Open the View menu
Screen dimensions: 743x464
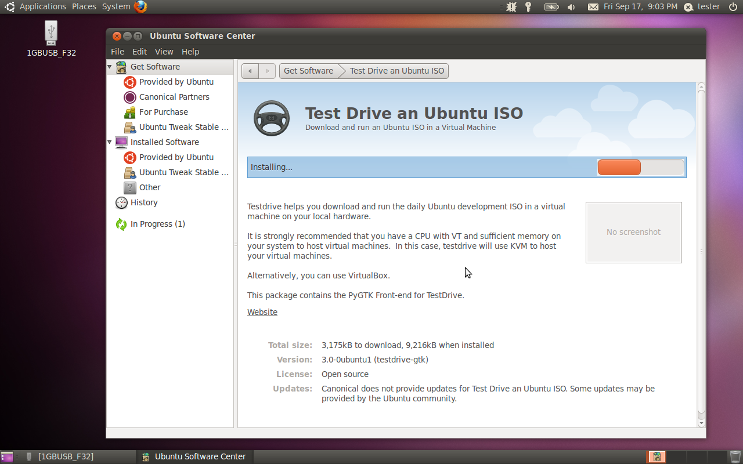tap(164, 52)
